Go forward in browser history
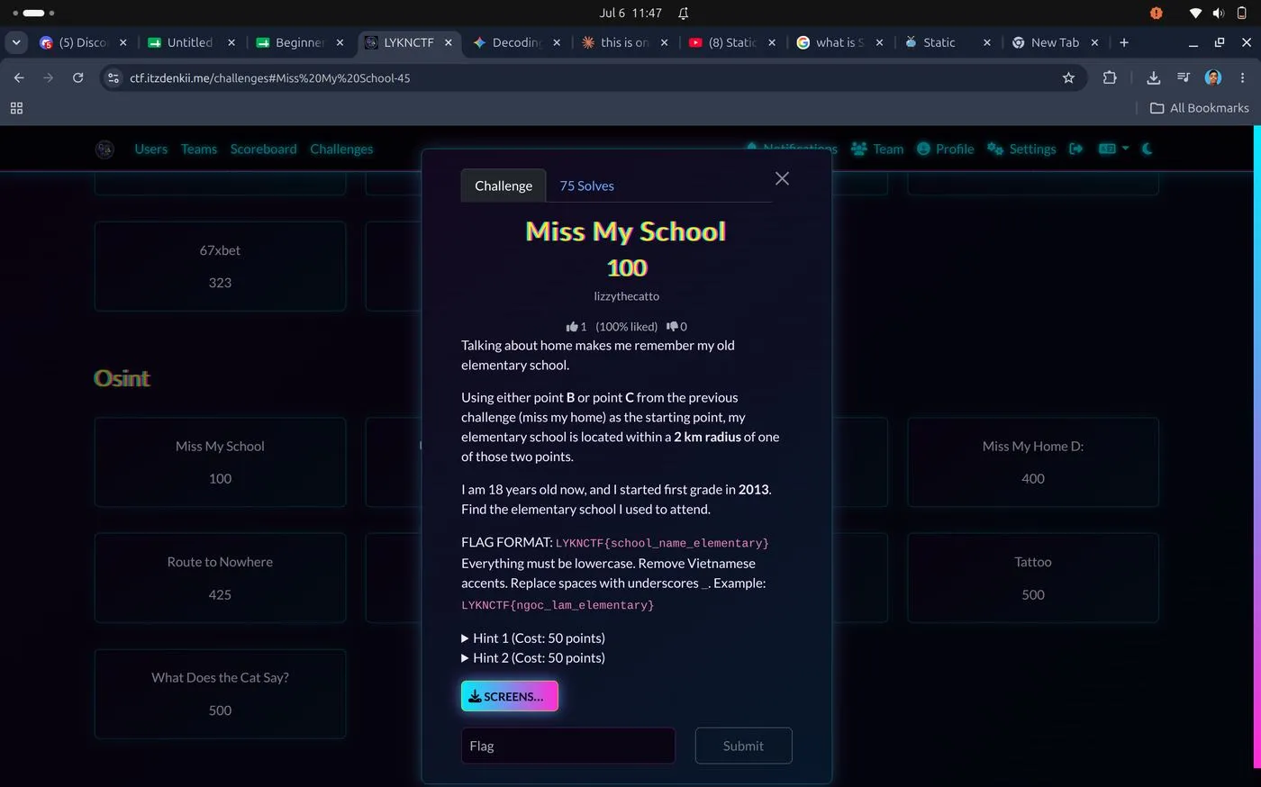 [x=49, y=78]
